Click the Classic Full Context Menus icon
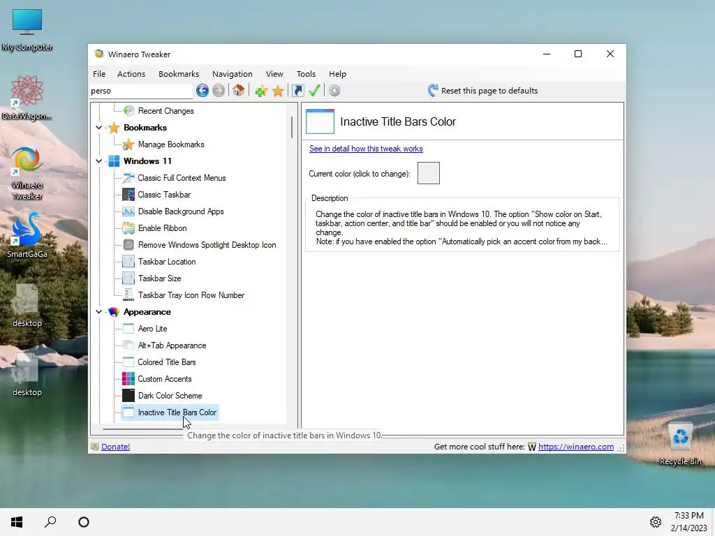The height and width of the screenshot is (536, 715). click(128, 178)
